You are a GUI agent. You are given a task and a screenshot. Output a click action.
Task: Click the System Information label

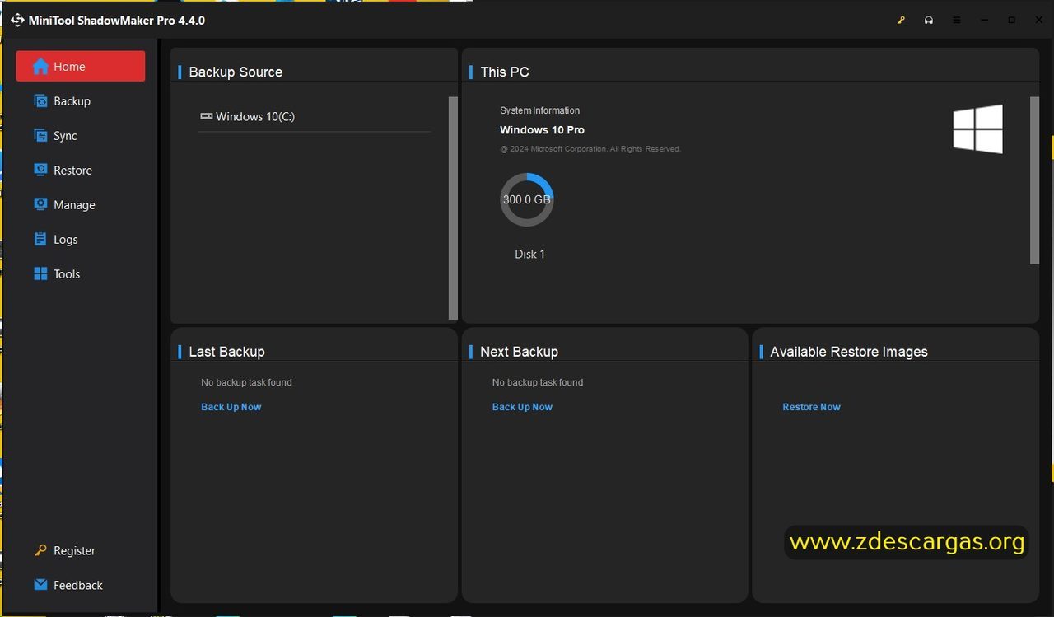pos(539,110)
